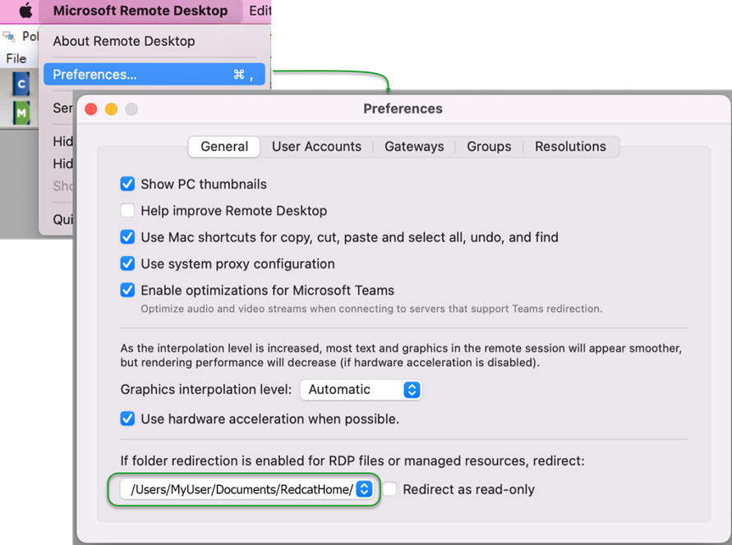Open the Microsoft Remote Desktop menu
The image size is (732, 545).
[x=140, y=11]
